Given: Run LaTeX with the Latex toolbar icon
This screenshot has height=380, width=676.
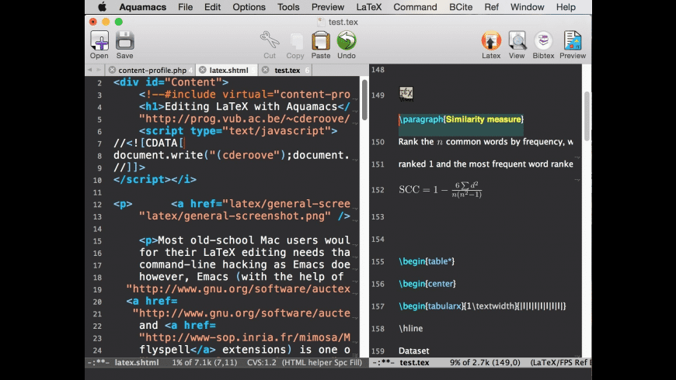Looking at the screenshot, I should tap(491, 41).
